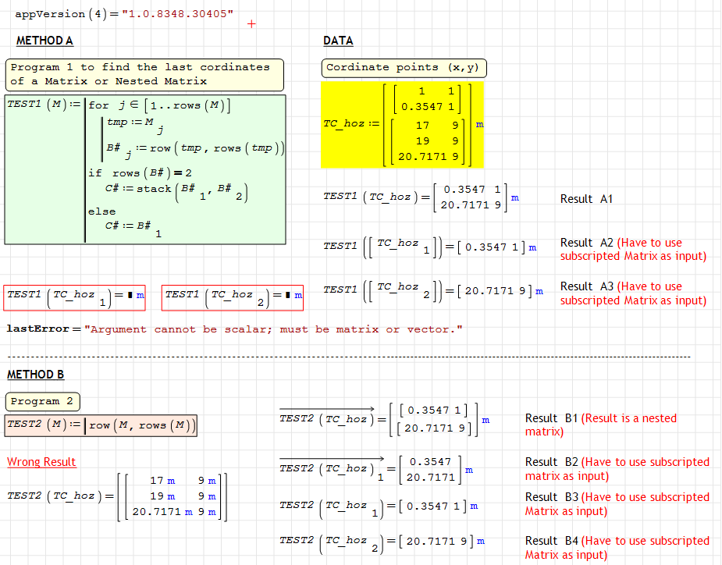Click the DATA heading
Image resolution: width=722 pixels, height=565 pixels.
coord(338,41)
